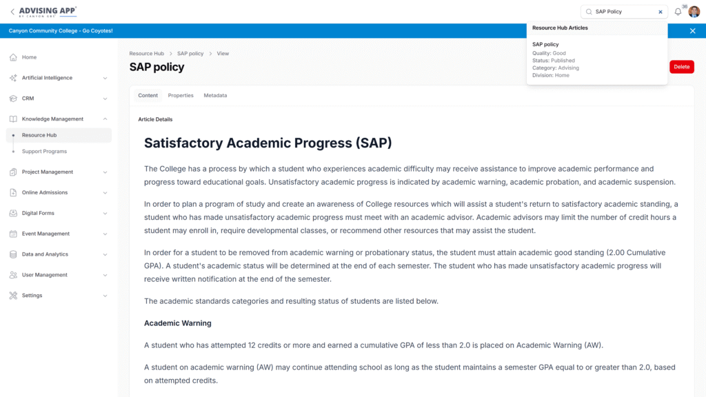Click the Knowledge Management book icon
Screen dimensions: 706x397
click(13, 119)
